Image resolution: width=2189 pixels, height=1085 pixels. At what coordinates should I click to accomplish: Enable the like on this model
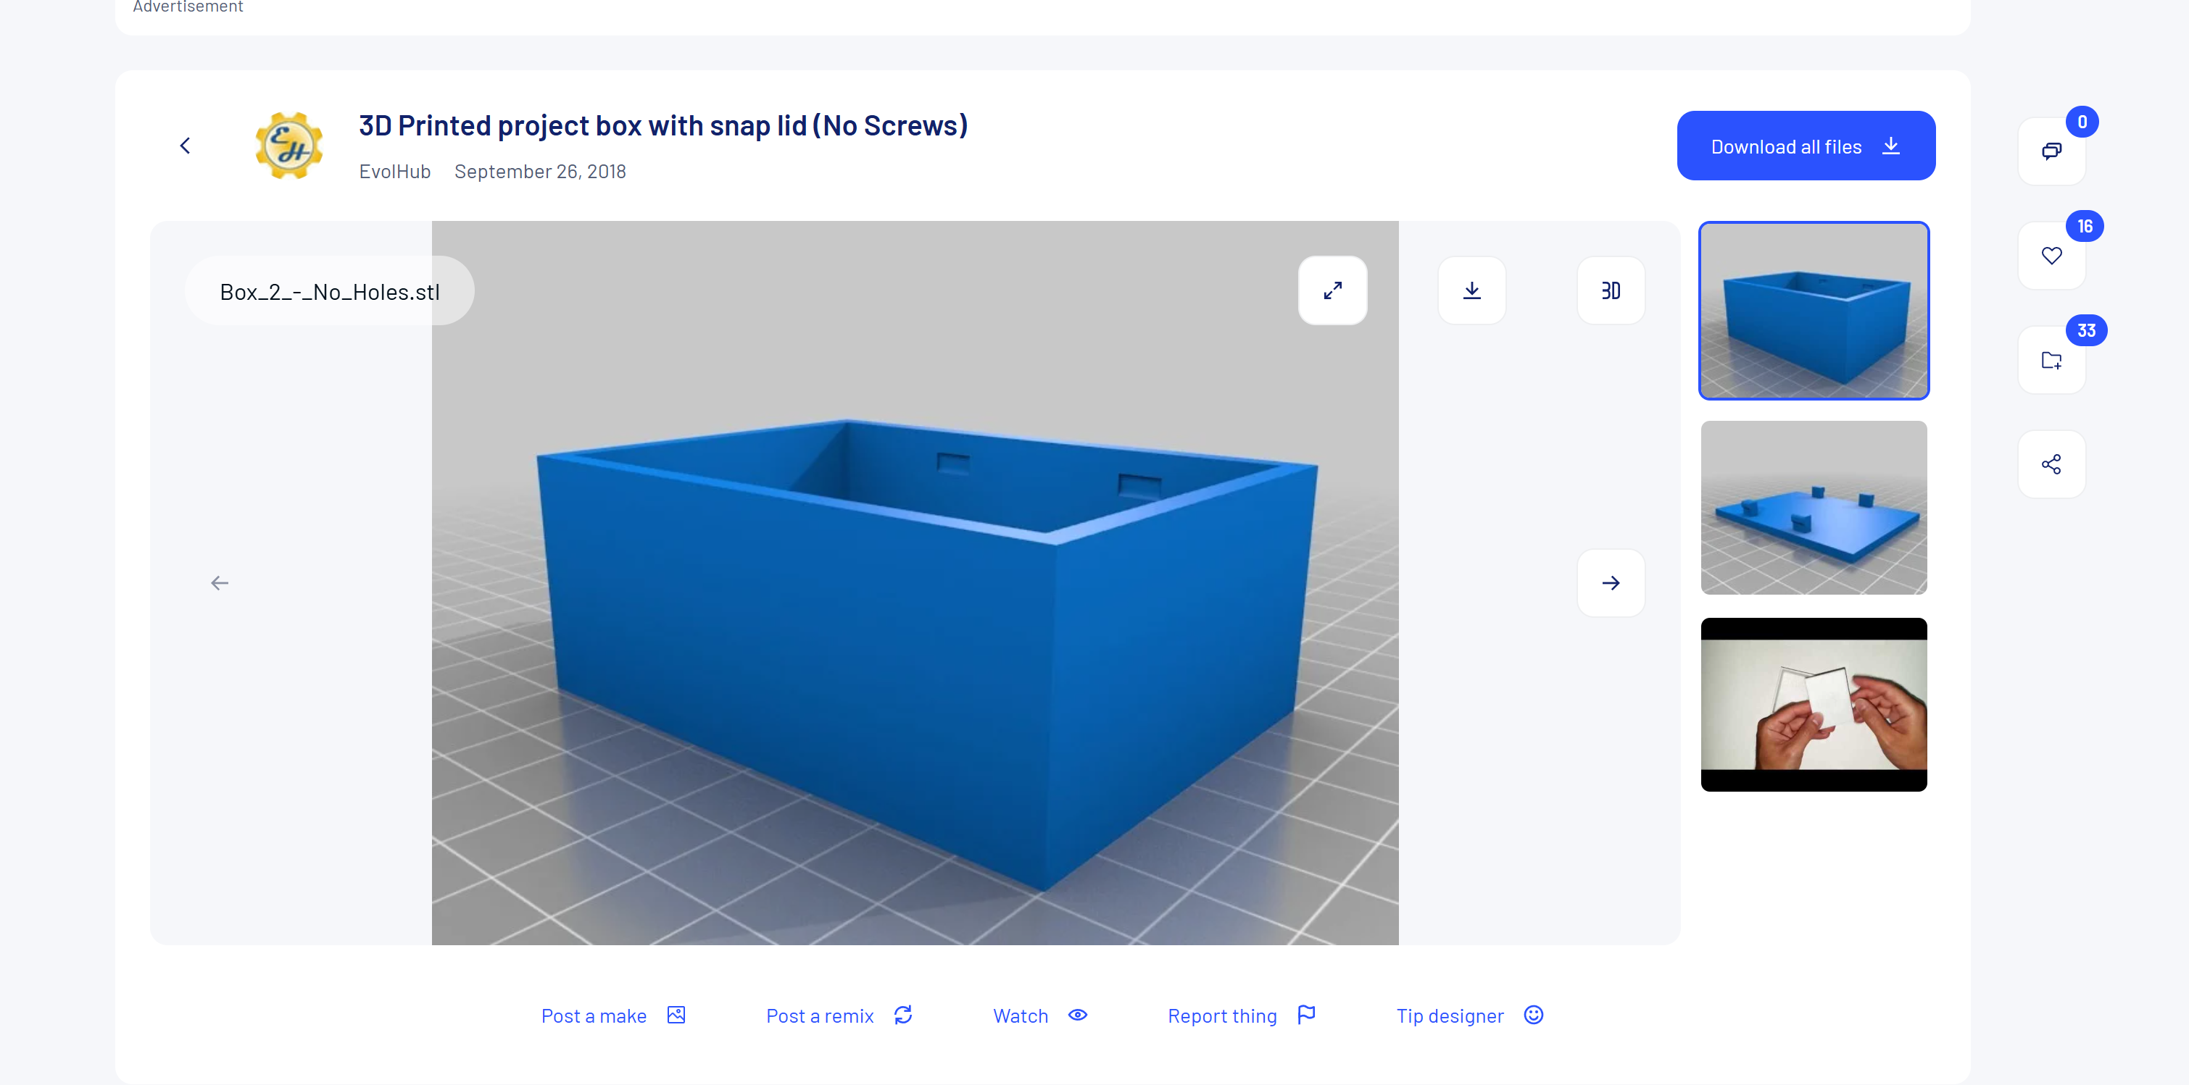pyautogui.click(x=2051, y=256)
